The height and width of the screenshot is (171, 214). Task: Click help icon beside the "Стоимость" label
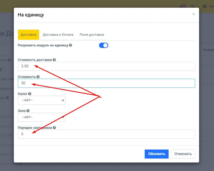(38, 77)
